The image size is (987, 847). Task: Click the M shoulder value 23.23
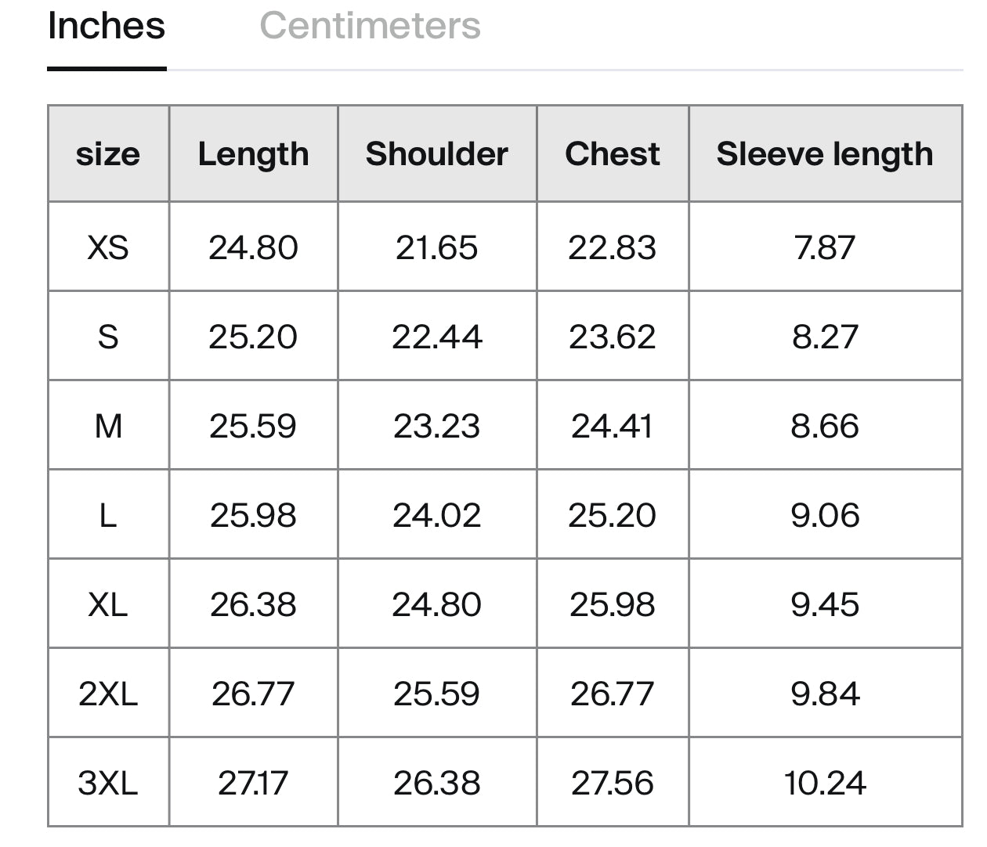tap(436, 427)
